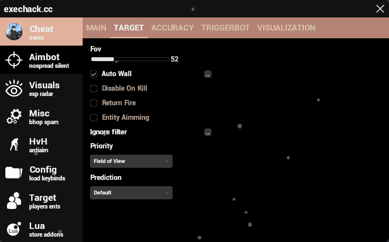This screenshot has height=242, width=389.
Task: Open Config using the folder icon
Action: point(14,173)
